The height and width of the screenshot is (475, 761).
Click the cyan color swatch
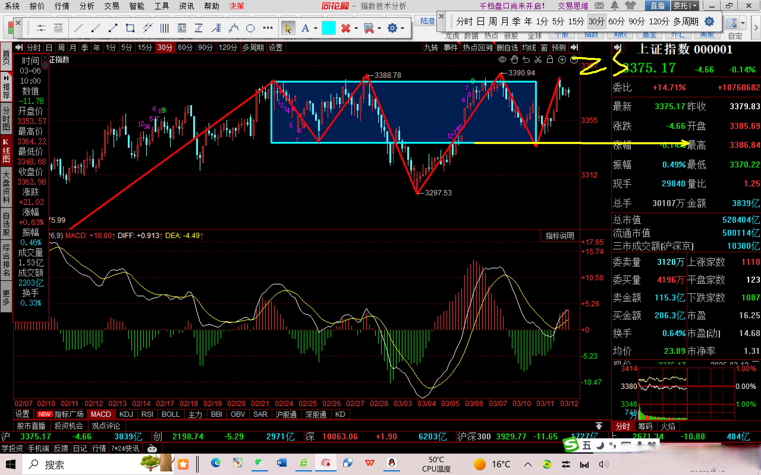(328, 28)
